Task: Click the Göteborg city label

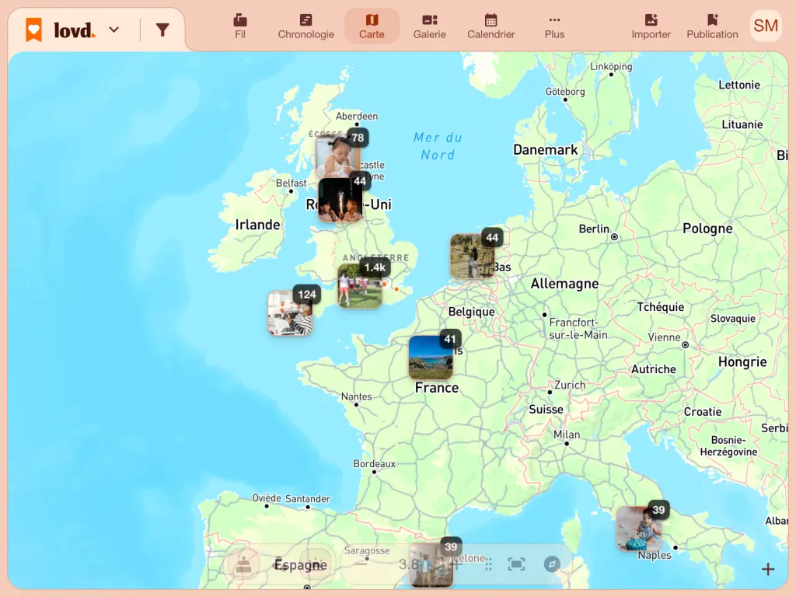Action: coord(565,92)
